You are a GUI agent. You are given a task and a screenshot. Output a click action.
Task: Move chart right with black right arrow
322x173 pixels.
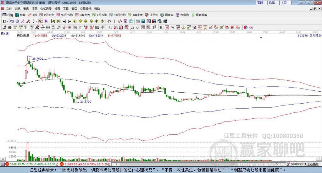(69, 21)
